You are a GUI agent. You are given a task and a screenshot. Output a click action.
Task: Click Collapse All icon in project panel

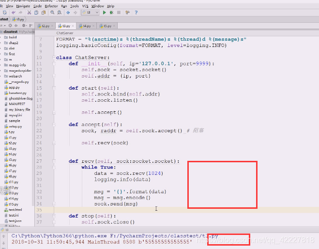16,26
